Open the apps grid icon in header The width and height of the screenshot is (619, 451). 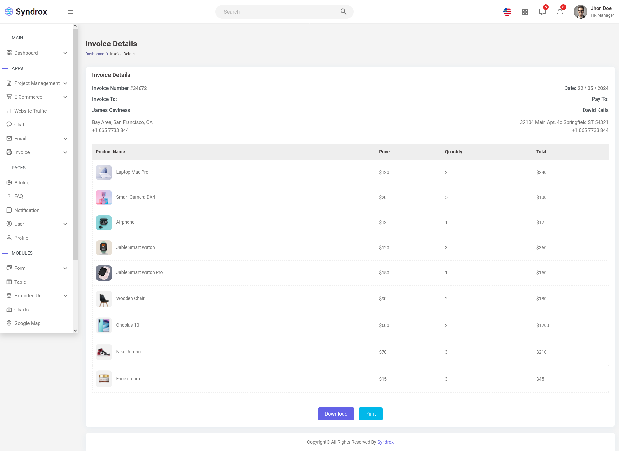(x=525, y=12)
